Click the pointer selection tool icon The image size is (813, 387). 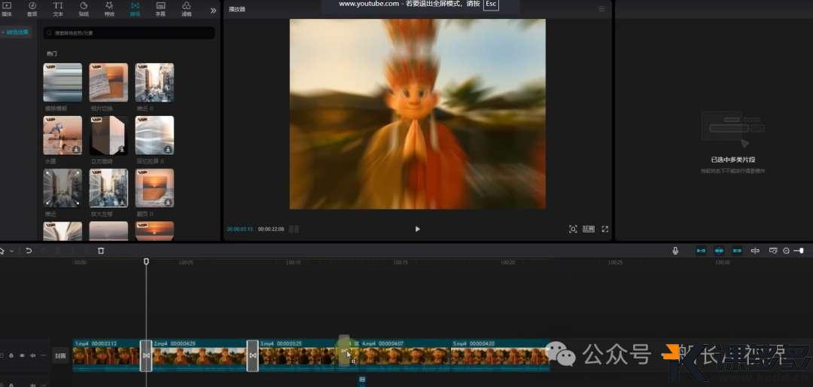tap(2, 251)
